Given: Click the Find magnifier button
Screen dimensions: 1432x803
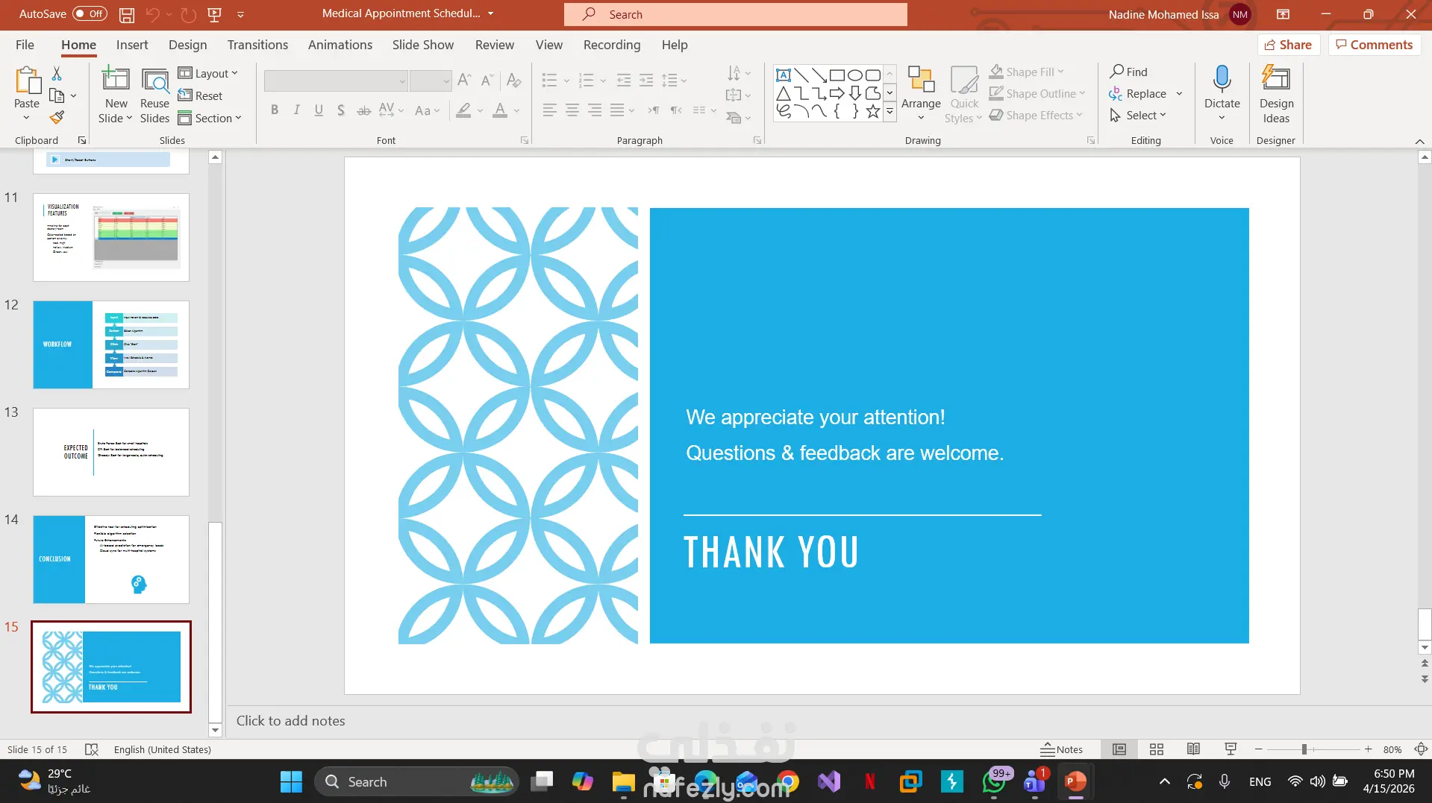Looking at the screenshot, I should click(x=1128, y=72).
